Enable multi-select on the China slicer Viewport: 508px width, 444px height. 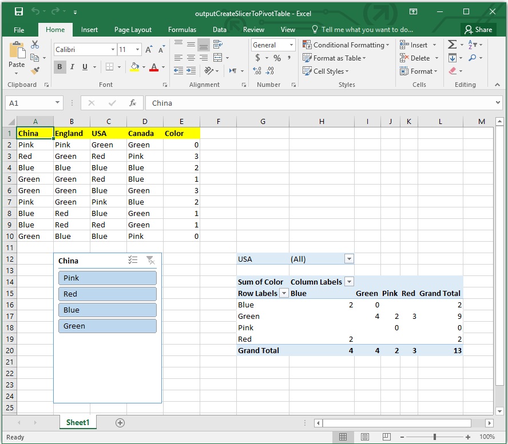(133, 260)
